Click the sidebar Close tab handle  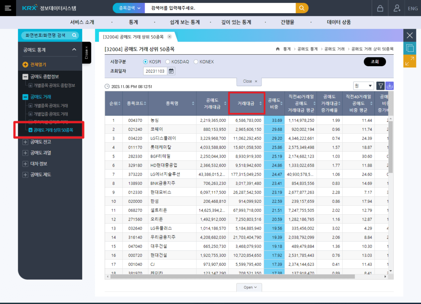click(x=86, y=53)
